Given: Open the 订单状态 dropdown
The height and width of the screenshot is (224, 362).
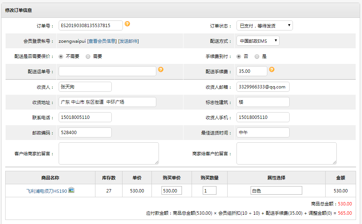Looking at the screenshot, I should coord(265,26).
